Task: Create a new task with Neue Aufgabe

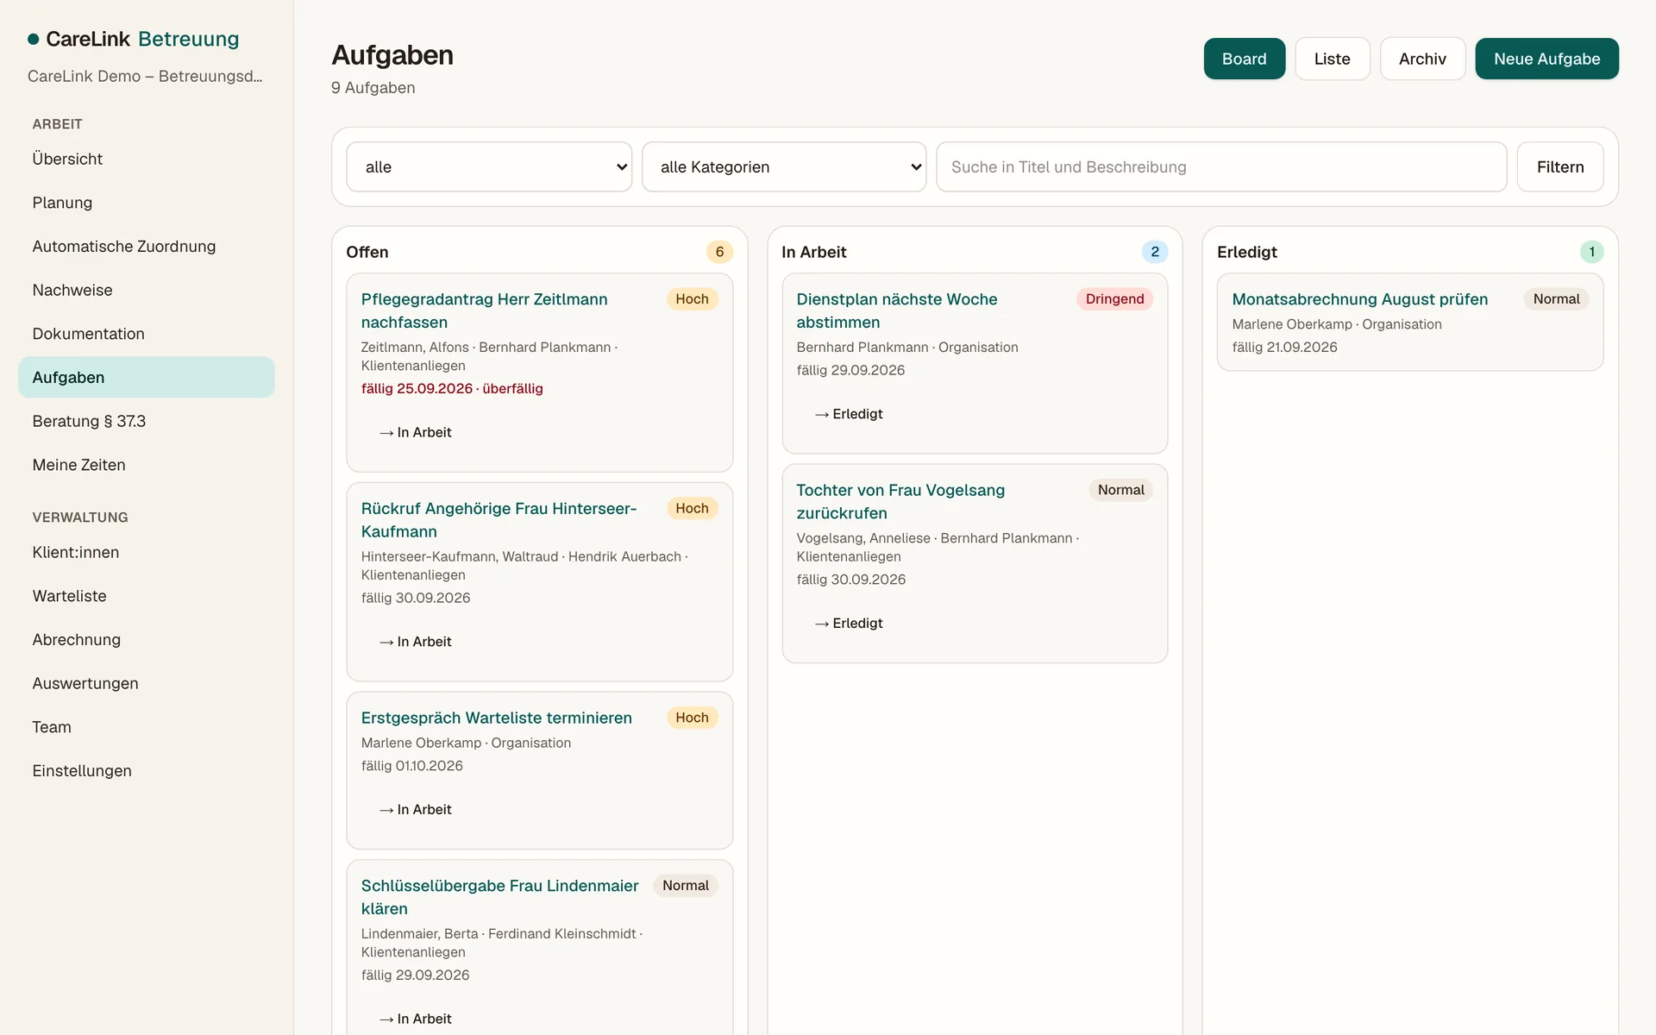Action: (1546, 59)
